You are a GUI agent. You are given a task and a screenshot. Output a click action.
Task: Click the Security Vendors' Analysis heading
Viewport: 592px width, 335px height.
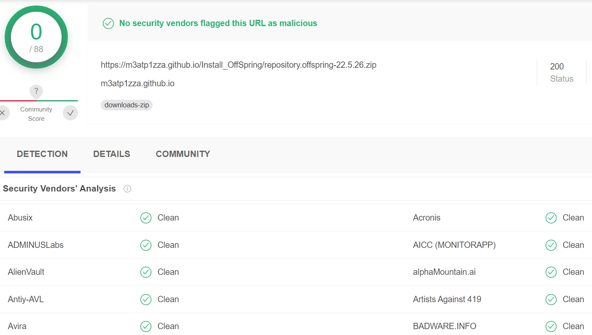[59, 189]
